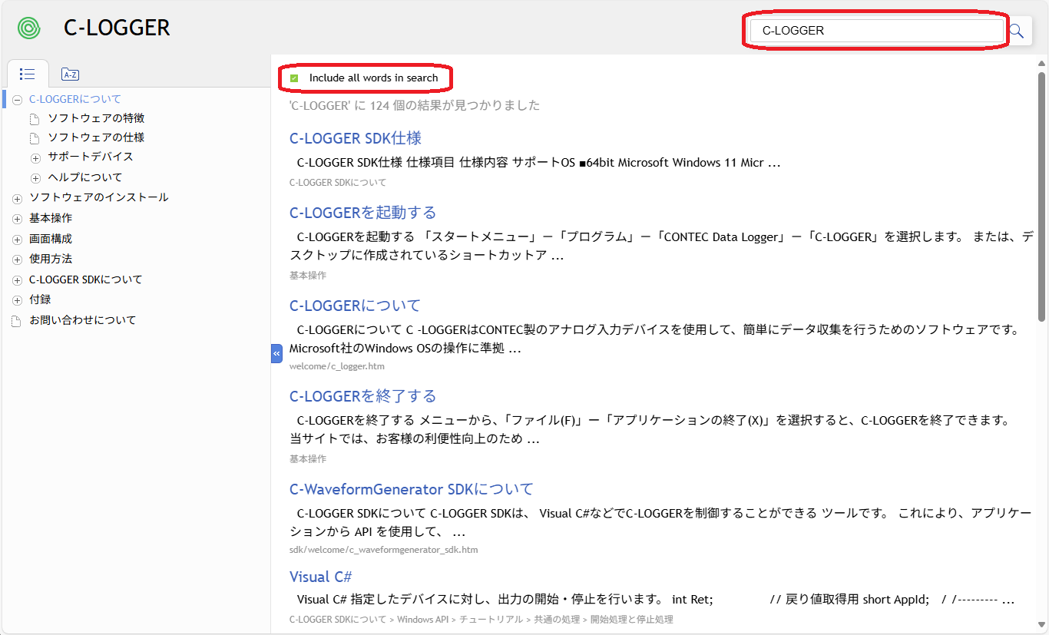
Task: Click the お問い合わせについて page icon
Action: [17, 321]
